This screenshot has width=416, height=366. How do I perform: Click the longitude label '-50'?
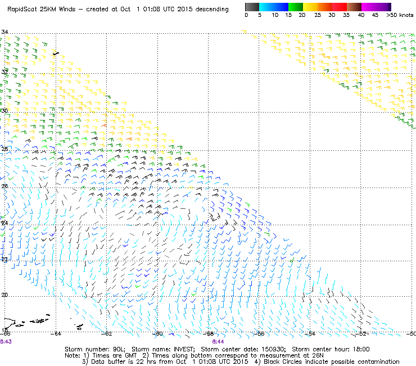(411, 333)
